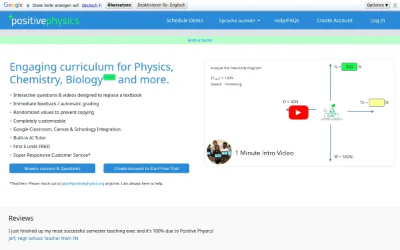The height and width of the screenshot is (250, 400).
Task: Click 'Built-in AI Tutor' bullet text
Action: click(x=29, y=138)
